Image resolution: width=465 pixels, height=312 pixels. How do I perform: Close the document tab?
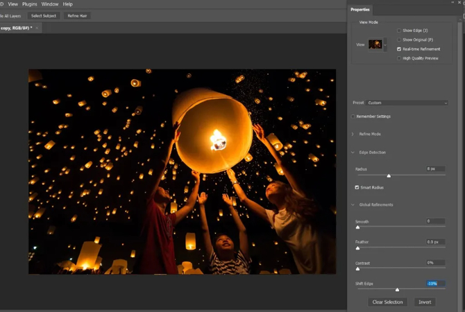[x=37, y=28]
